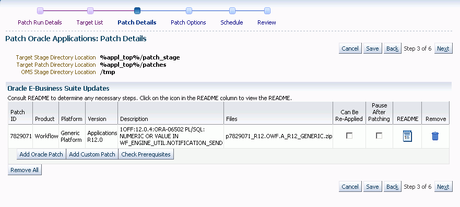The image size is (460, 207).
Task: Go to Schedule step label
Action: click(x=232, y=22)
